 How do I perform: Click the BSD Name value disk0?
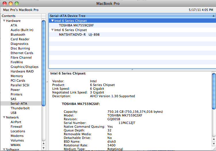point(112,142)
